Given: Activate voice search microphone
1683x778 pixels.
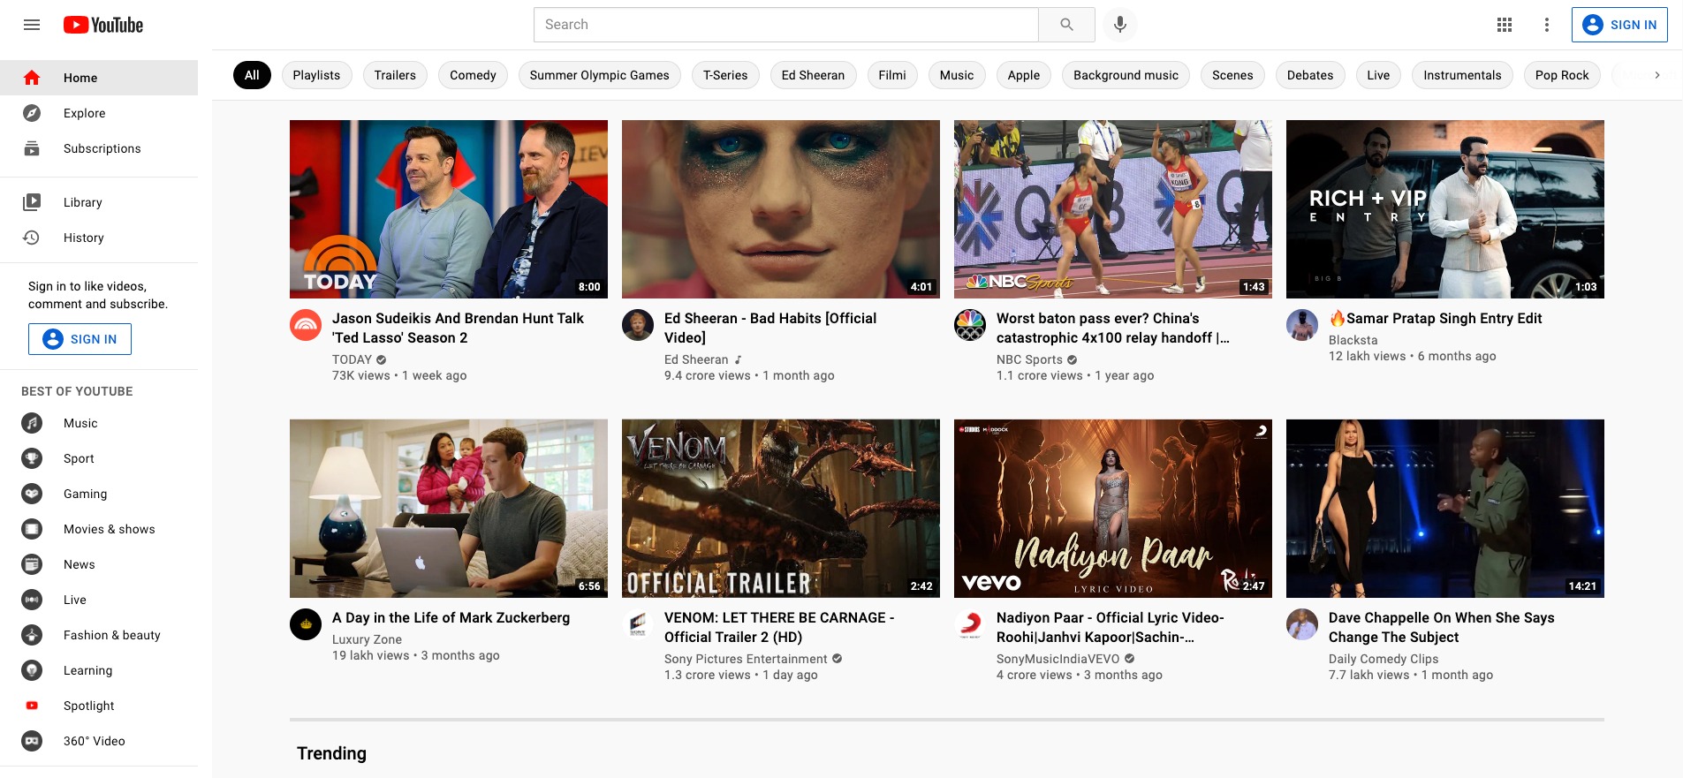Looking at the screenshot, I should pyautogui.click(x=1119, y=25).
